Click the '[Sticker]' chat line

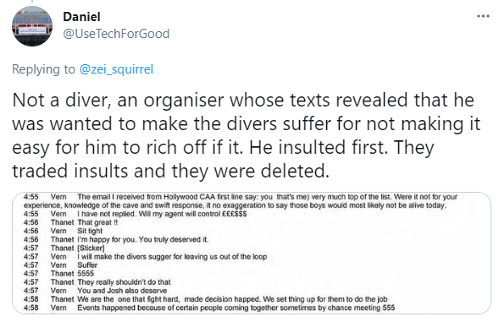tap(64, 248)
